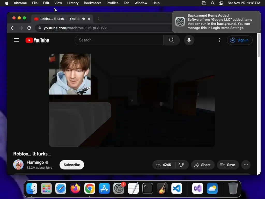Open the Edit menu
265x199 pixels.
(x=46, y=3)
